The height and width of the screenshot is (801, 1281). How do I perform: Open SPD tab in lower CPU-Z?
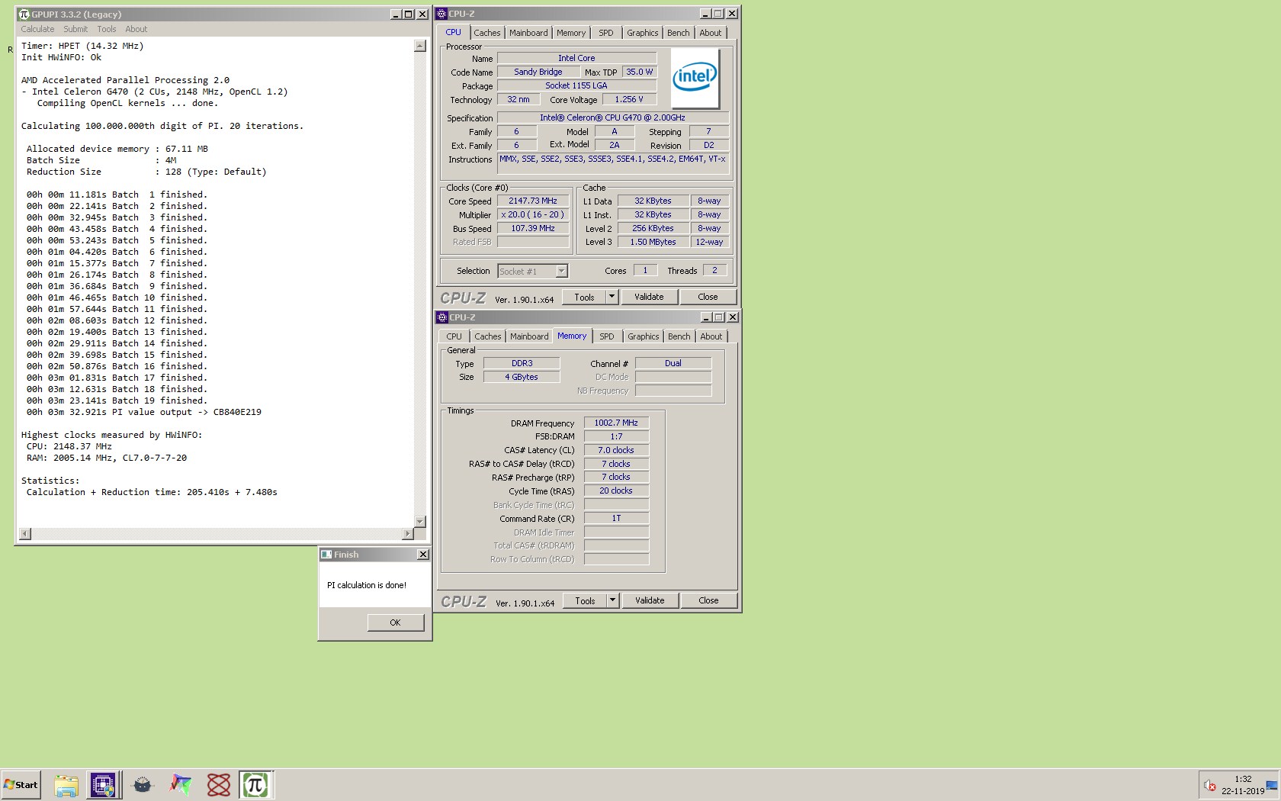pyautogui.click(x=607, y=336)
